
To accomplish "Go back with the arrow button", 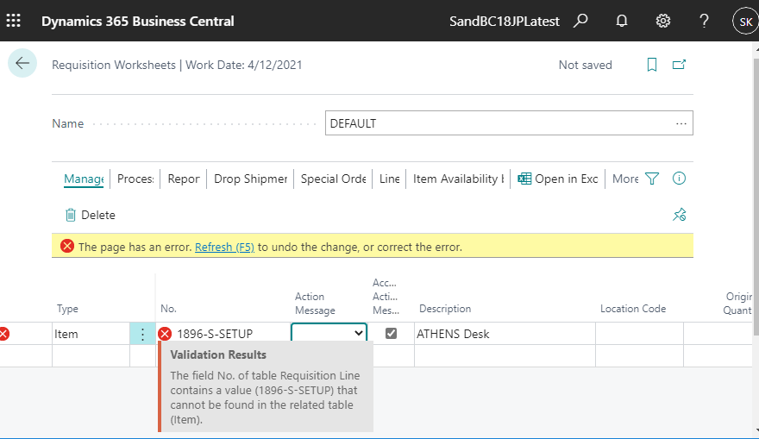I will pos(22,63).
